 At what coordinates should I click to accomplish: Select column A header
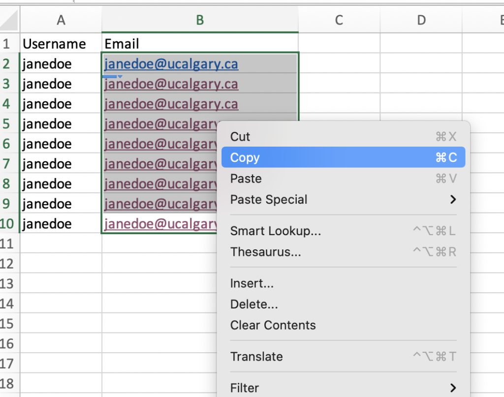coord(61,20)
